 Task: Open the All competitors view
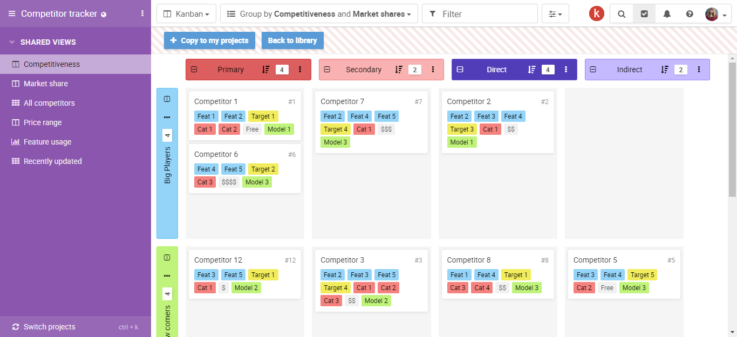pyautogui.click(x=76, y=103)
